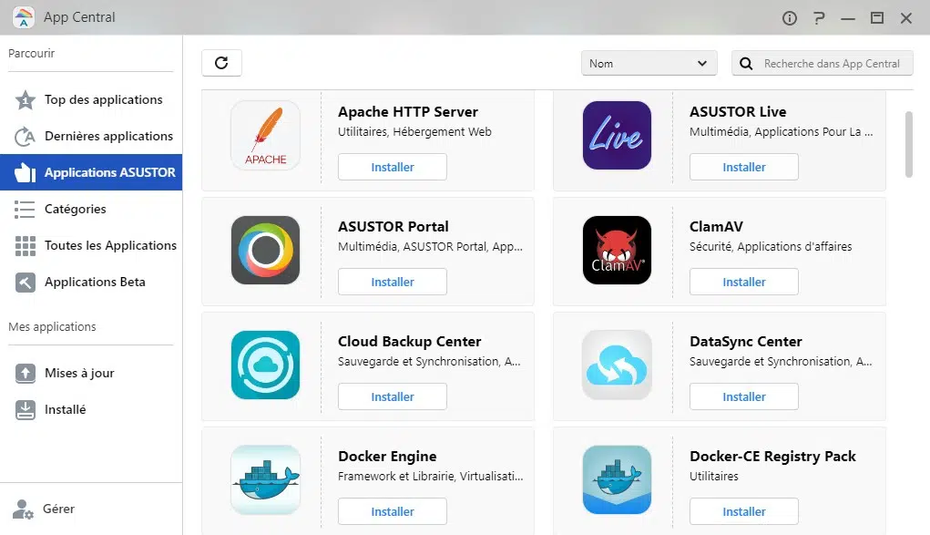Install Docker Engine
The image size is (930, 535).
tap(392, 511)
